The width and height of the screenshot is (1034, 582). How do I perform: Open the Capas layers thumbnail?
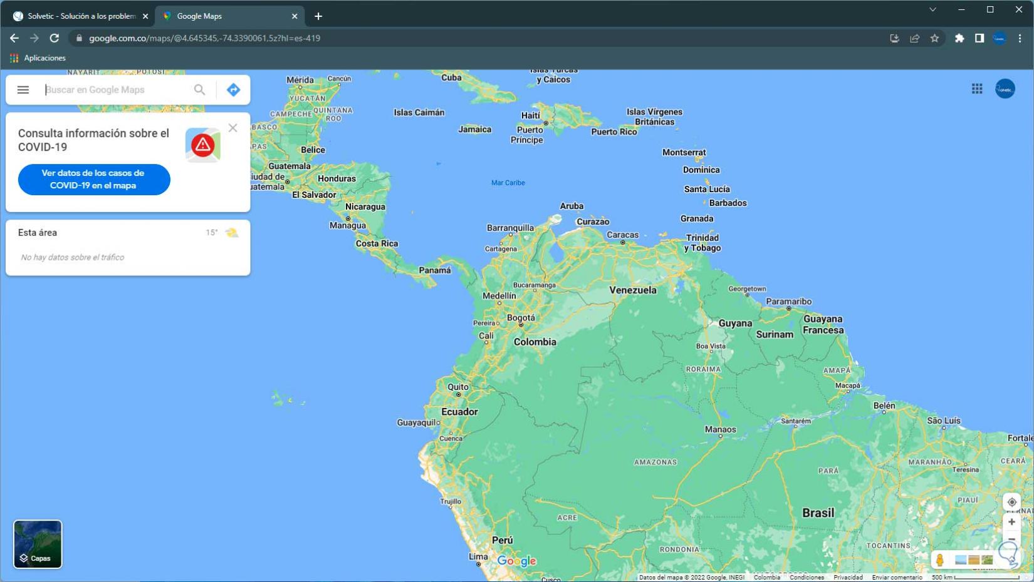[38, 544]
